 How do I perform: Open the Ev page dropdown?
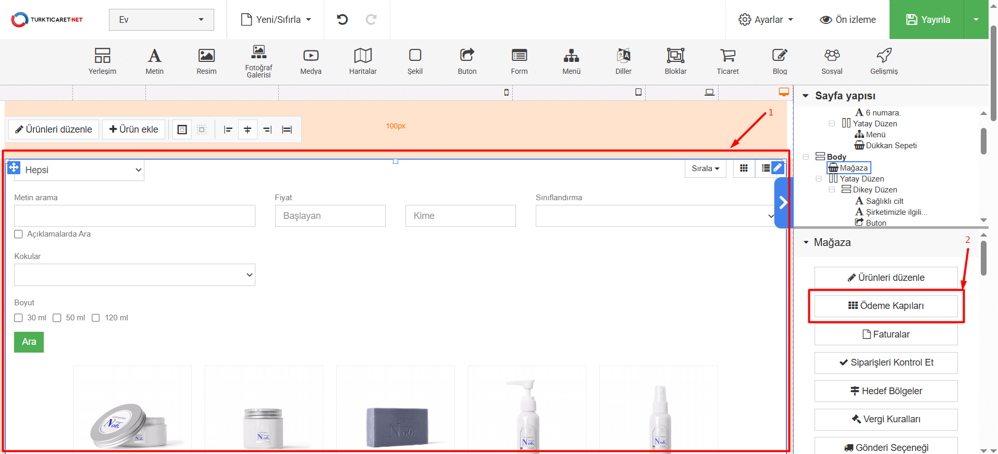click(161, 20)
